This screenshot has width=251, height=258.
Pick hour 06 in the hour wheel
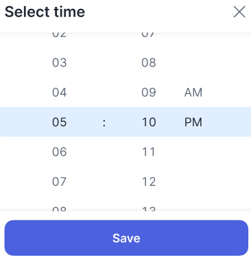coord(60,152)
